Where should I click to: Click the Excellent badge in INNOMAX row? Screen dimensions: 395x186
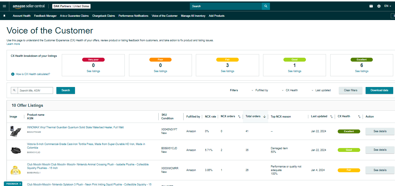tap(349, 131)
